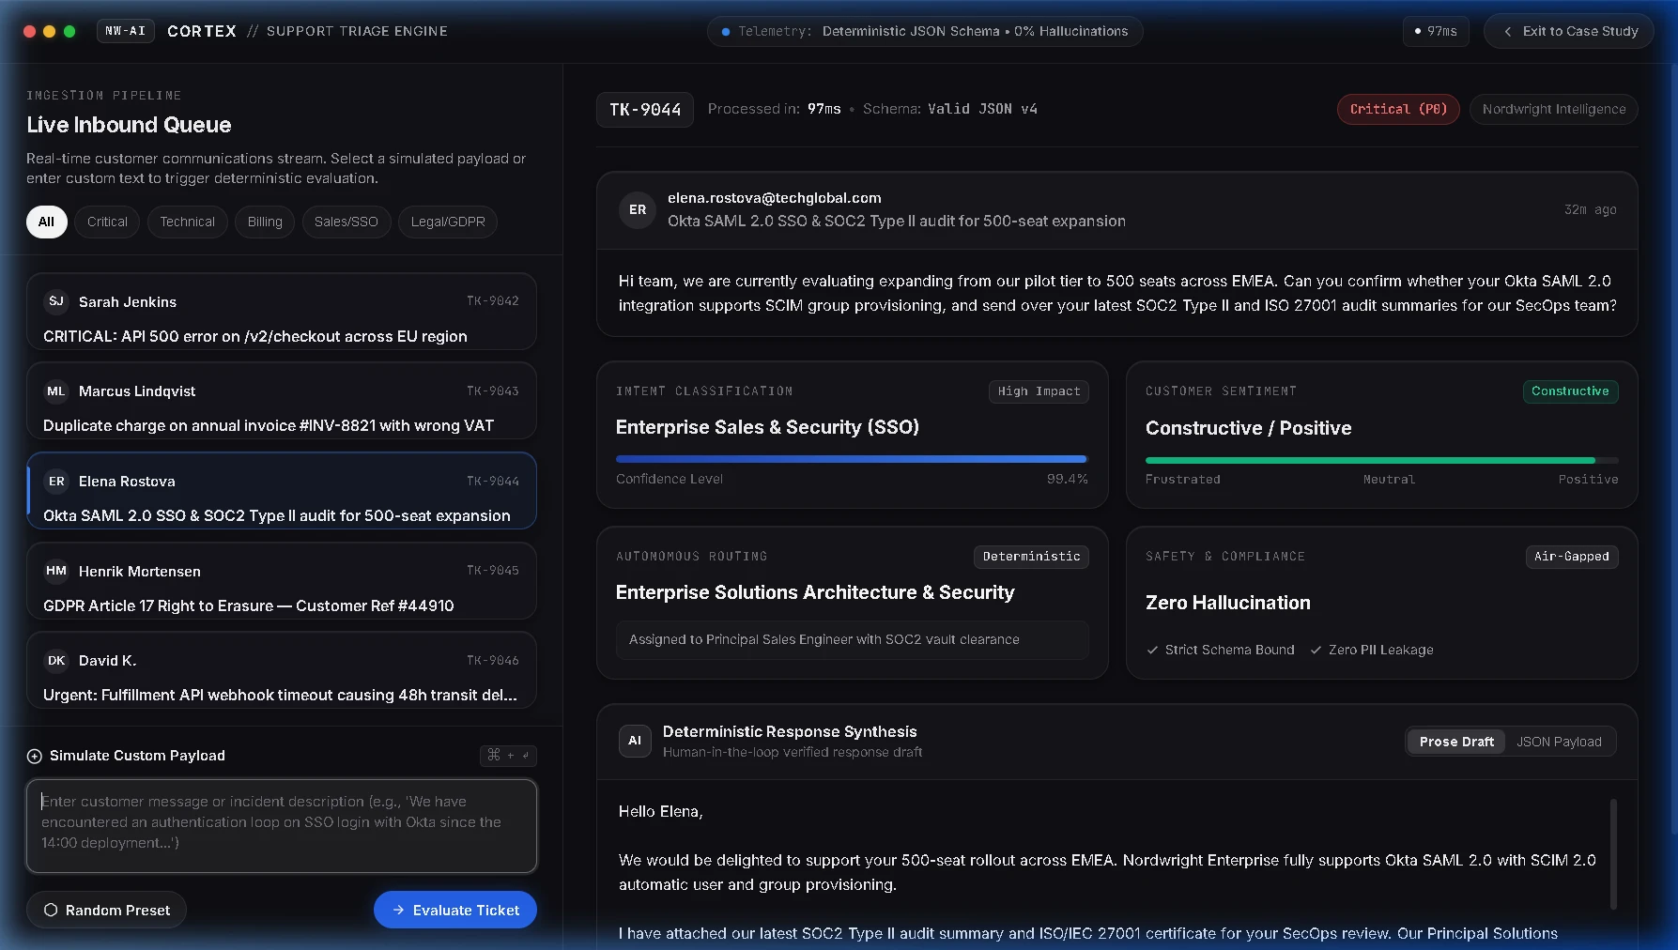Click the DK avatar for David K.
This screenshot has height=950, width=1678.
56,661
